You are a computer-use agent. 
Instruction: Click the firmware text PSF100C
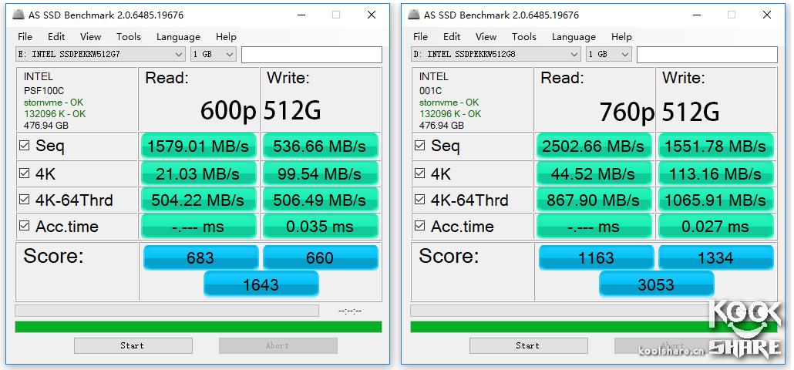44,92
